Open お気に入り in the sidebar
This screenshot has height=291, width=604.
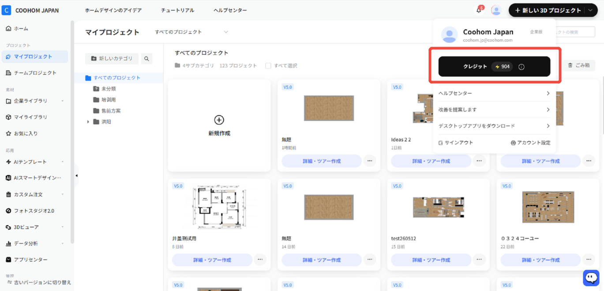pos(34,133)
